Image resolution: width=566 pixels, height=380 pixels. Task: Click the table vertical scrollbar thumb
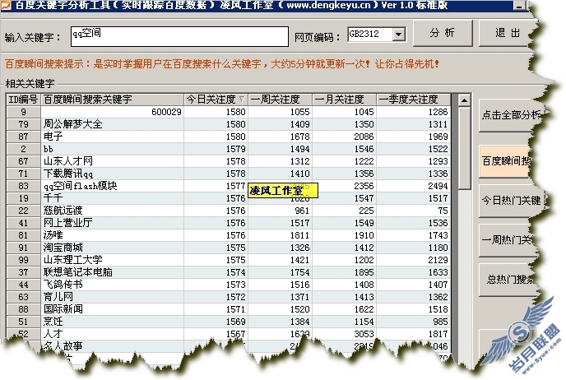(464, 148)
